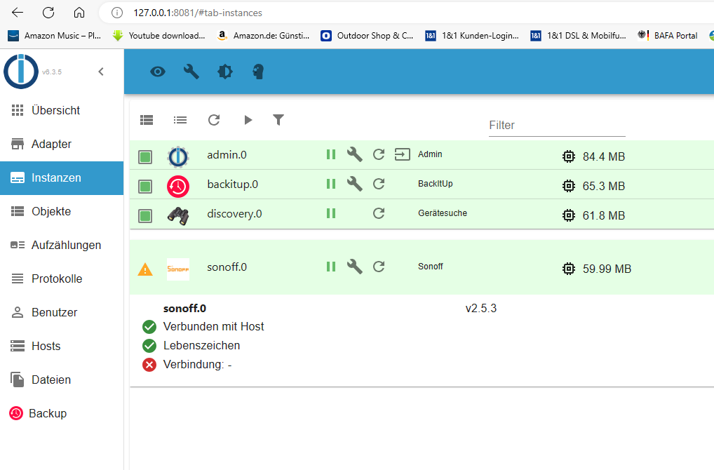Click the backitup.0 adapter logo
This screenshot has width=714, height=470.
point(178,187)
